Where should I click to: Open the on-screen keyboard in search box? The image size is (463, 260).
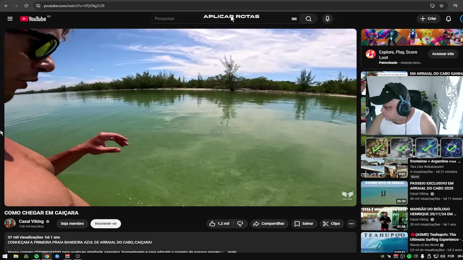point(294,19)
